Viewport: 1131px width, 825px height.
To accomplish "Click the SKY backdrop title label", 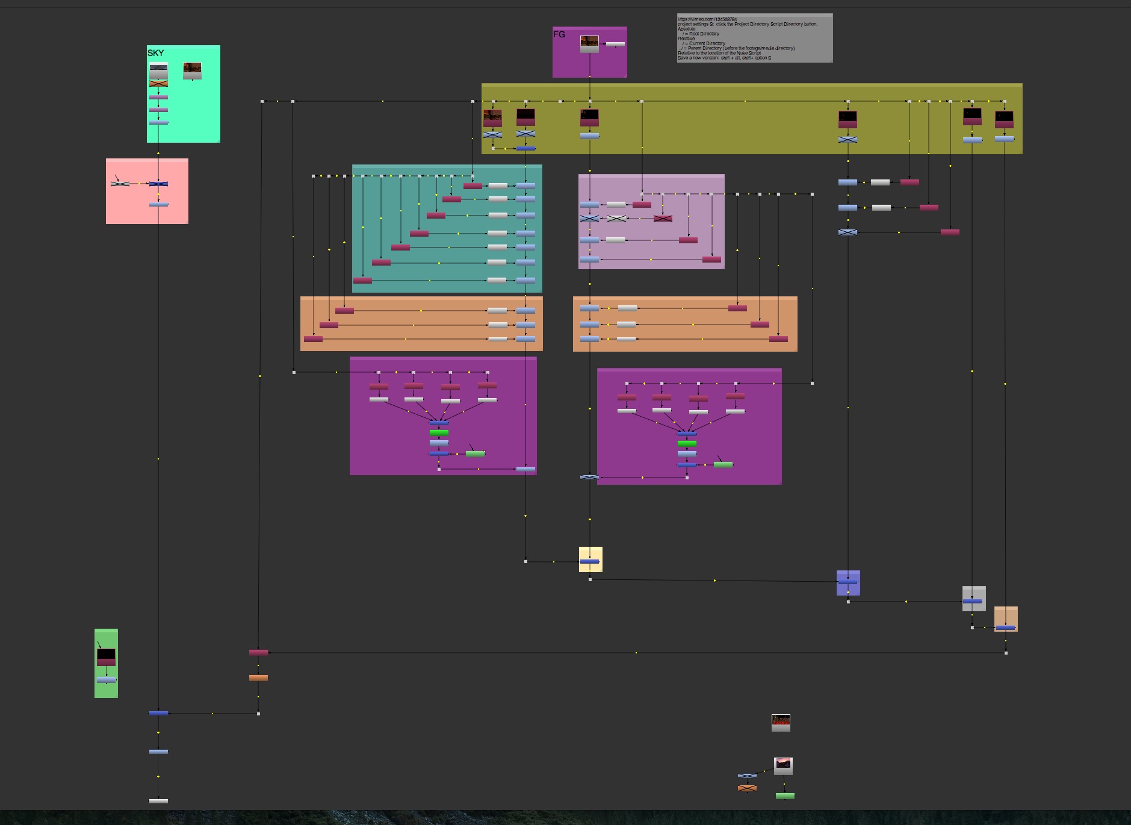I will [156, 53].
